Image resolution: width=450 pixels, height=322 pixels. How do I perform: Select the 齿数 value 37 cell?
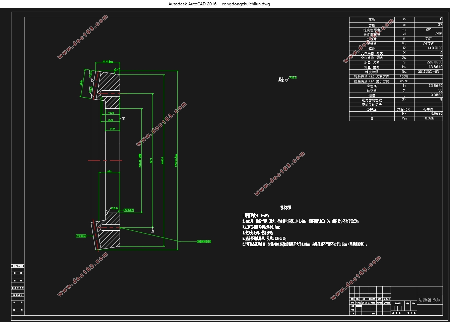(x=429, y=24)
